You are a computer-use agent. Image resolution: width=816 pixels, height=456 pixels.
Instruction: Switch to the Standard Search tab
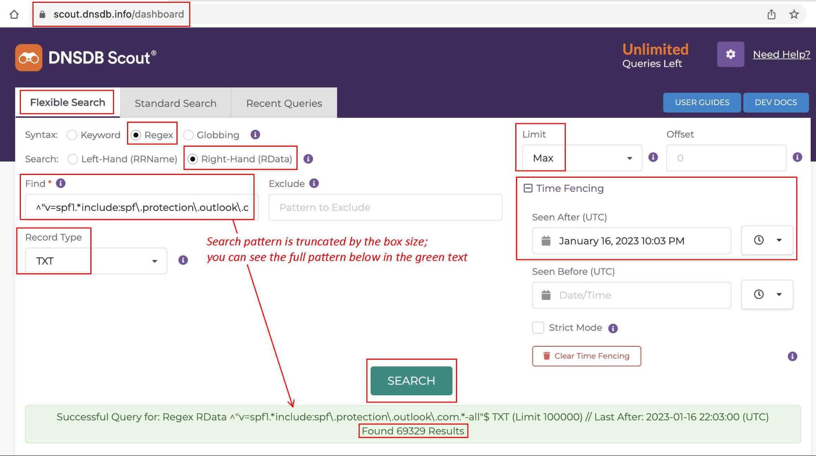pyautogui.click(x=175, y=103)
